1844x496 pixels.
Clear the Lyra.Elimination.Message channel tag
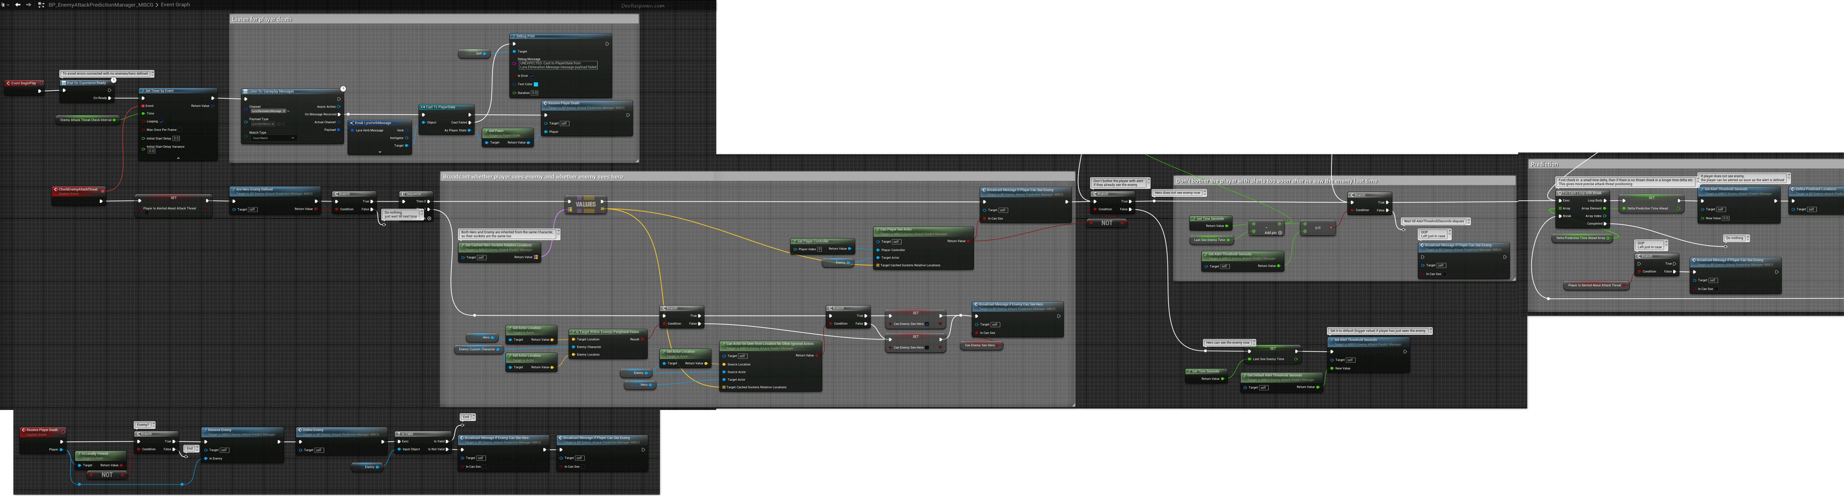coord(284,111)
